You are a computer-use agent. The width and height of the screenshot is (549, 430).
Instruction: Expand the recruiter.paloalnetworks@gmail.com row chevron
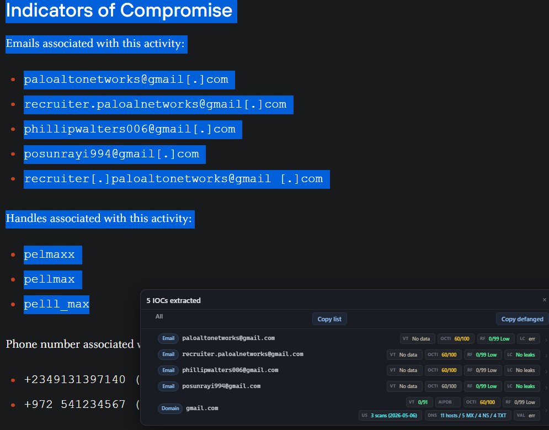tap(546, 355)
